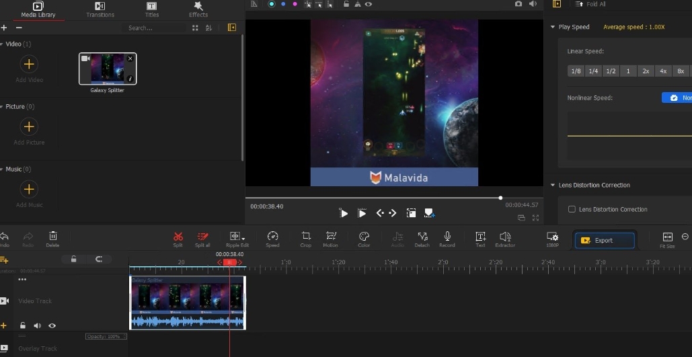
Task: Hide the Video Track with the eye icon
Action: click(x=52, y=325)
